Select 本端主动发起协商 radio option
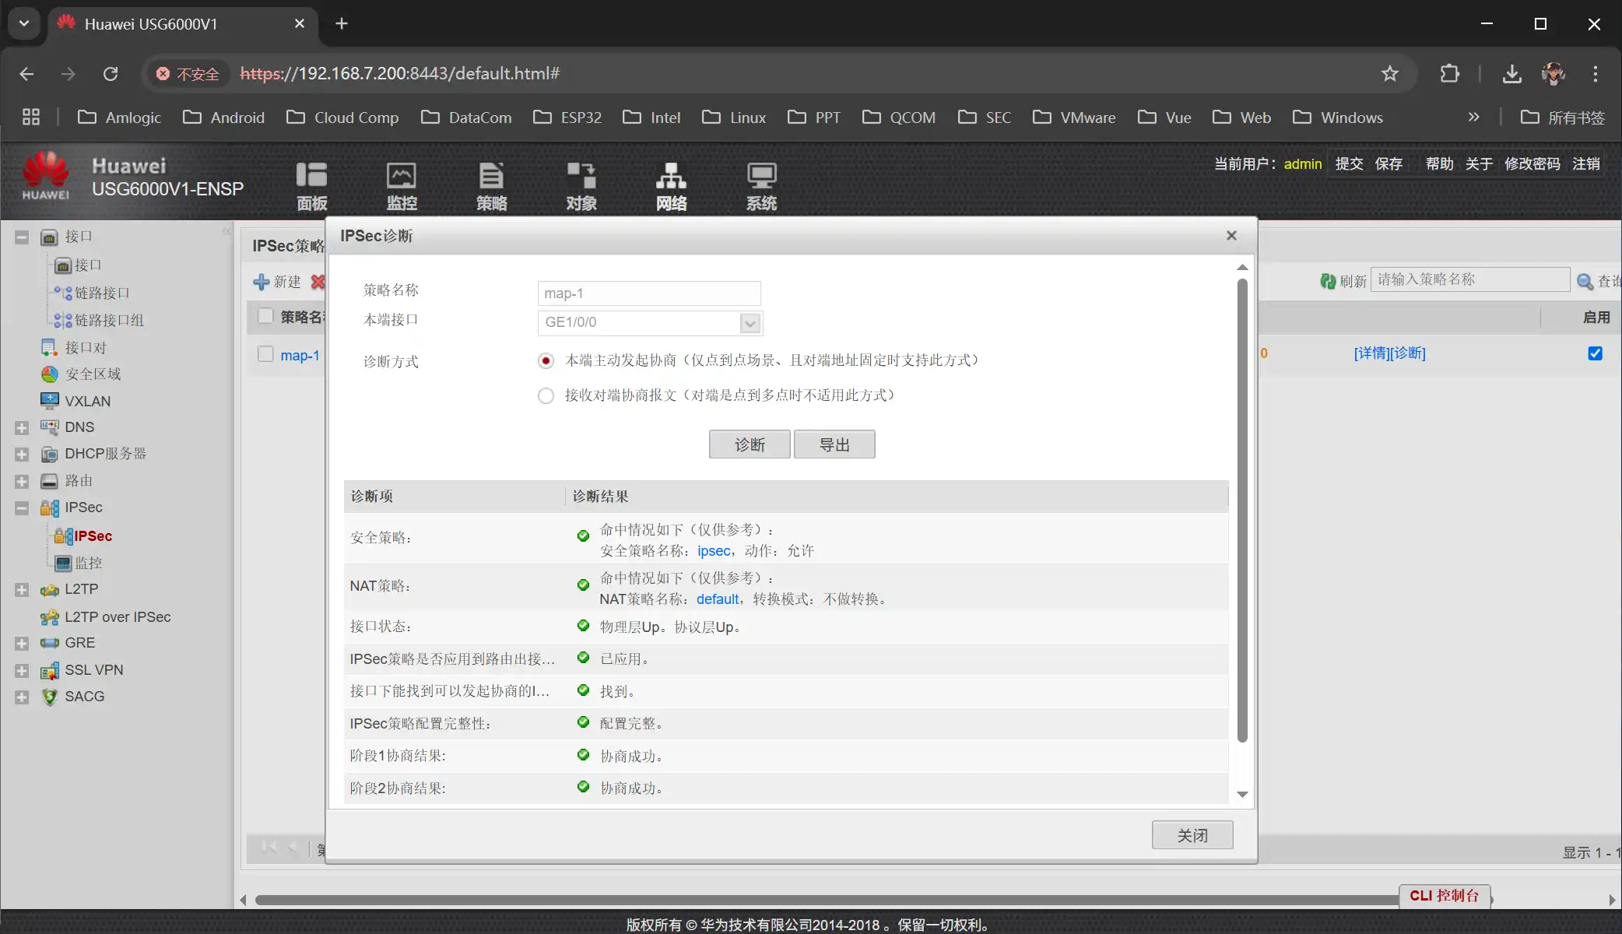The image size is (1622, 934). (546, 360)
